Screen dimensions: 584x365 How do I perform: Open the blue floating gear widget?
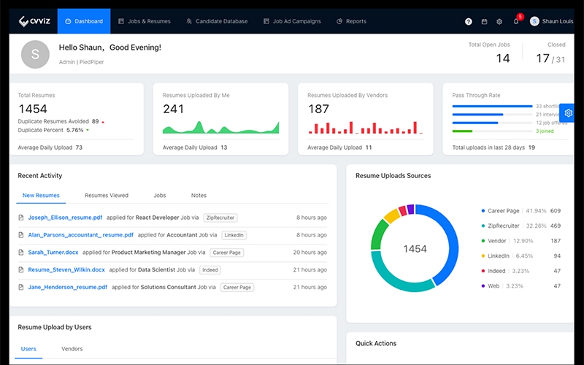point(569,113)
